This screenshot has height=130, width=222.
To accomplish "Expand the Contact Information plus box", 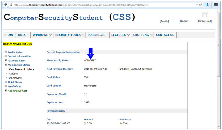I will [6, 56].
